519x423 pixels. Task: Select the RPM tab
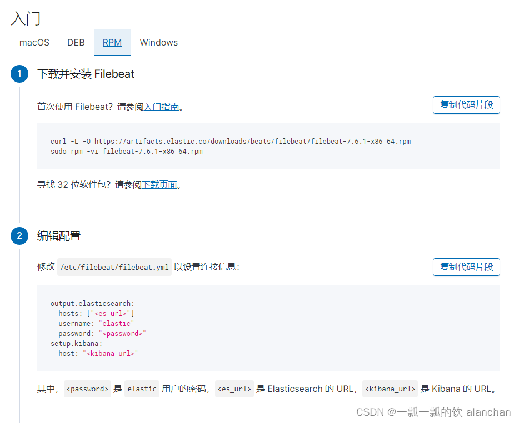pos(112,43)
